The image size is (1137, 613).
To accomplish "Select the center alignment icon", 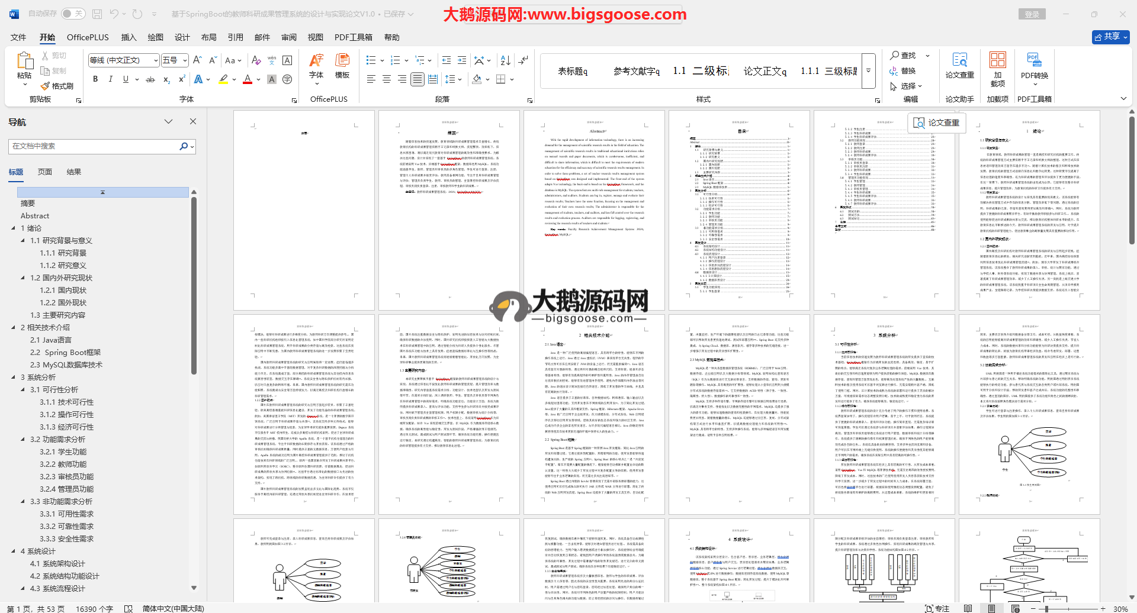I will click(x=387, y=79).
